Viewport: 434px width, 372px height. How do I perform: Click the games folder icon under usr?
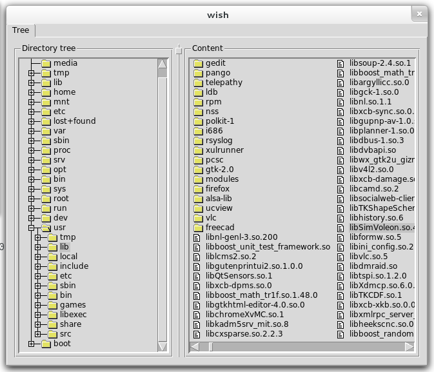pos(53,306)
